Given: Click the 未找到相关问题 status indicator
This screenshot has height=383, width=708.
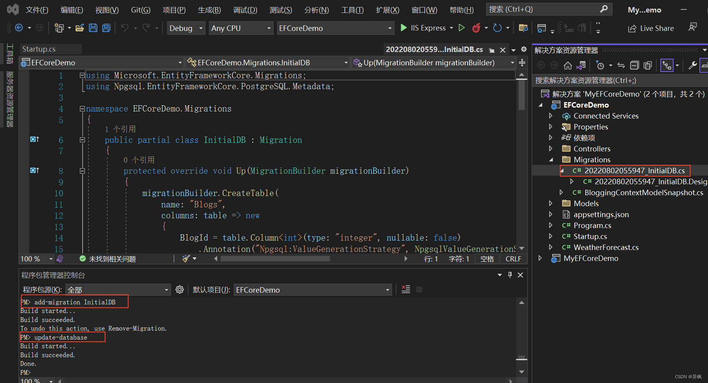Looking at the screenshot, I should point(108,259).
